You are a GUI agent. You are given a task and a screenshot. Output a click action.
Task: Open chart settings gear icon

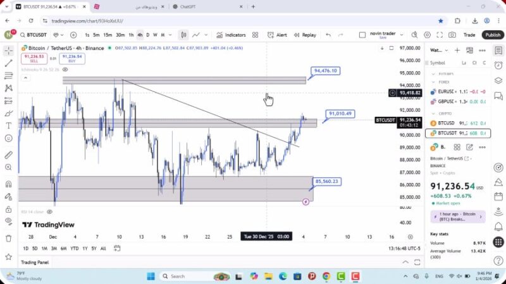click(427, 35)
